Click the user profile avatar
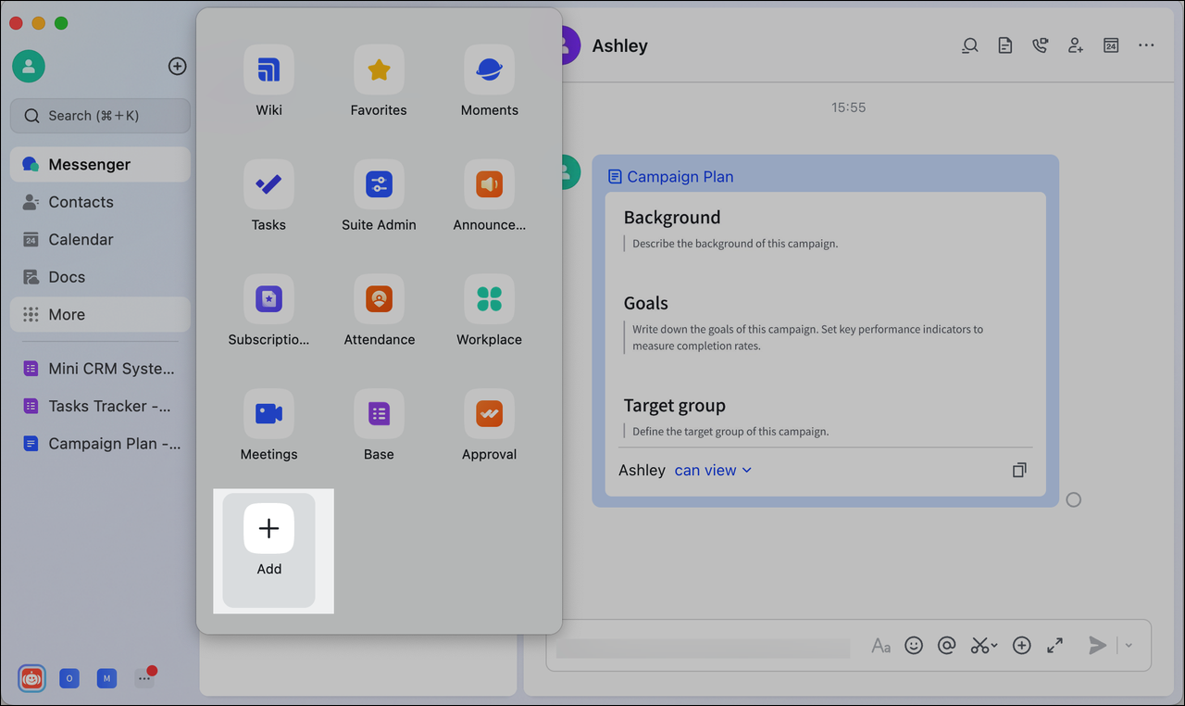 coord(29,66)
